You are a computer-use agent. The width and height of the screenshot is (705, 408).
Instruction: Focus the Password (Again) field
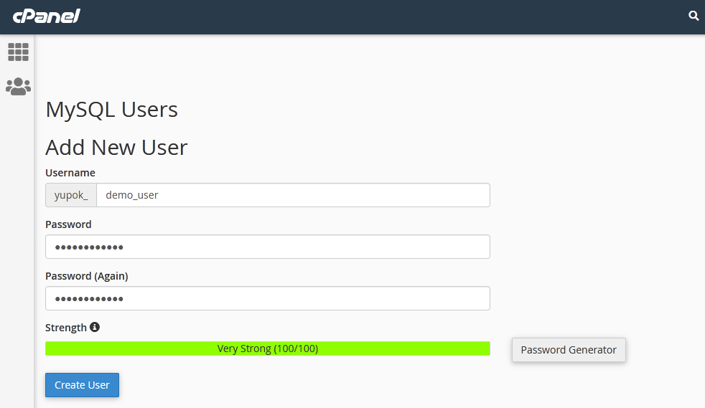[267, 298]
